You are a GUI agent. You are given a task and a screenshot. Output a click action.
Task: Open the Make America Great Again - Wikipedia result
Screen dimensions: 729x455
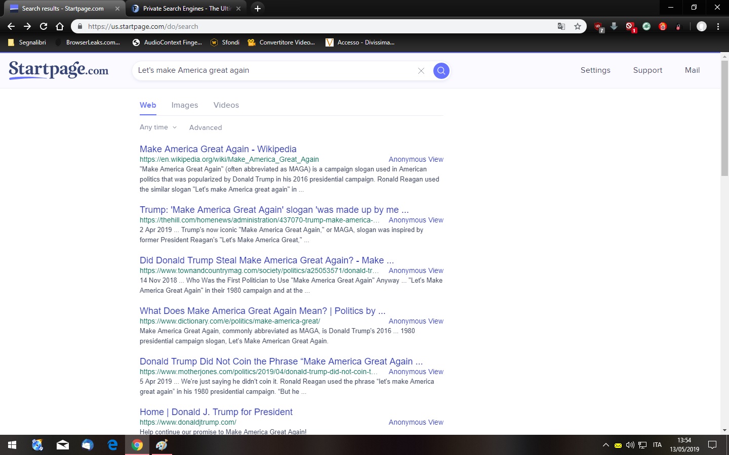[218, 149]
